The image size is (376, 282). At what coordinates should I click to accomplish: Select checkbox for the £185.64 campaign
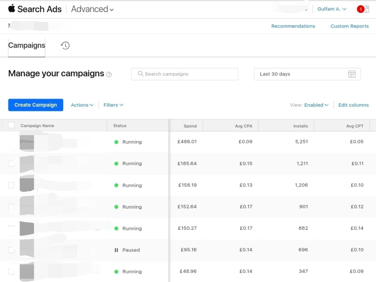[x=11, y=164]
